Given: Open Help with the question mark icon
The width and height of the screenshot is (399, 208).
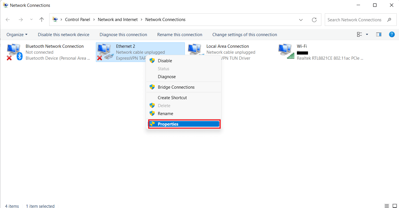Looking at the screenshot, I should pos(392,34).
